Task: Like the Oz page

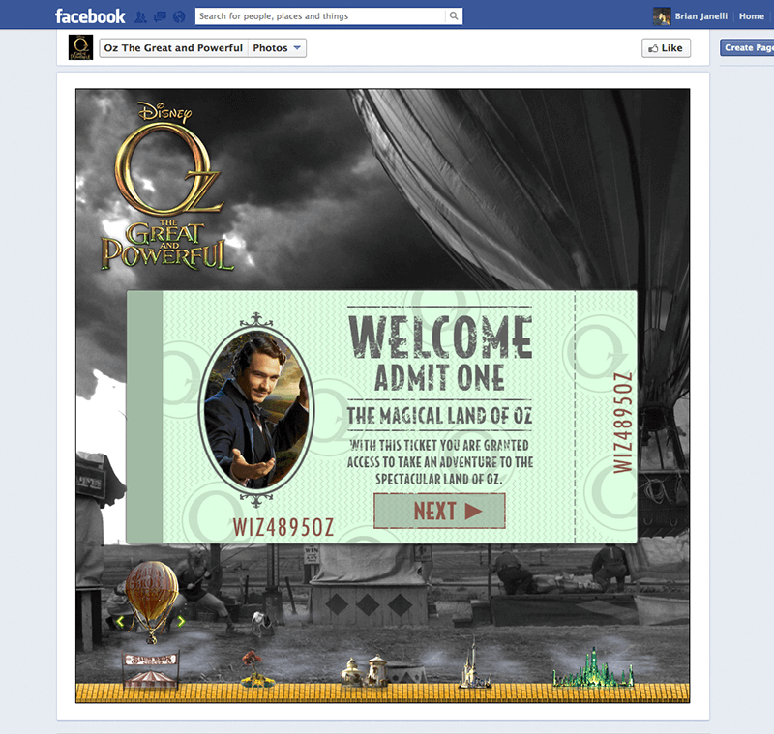Action: coord(666,47)
